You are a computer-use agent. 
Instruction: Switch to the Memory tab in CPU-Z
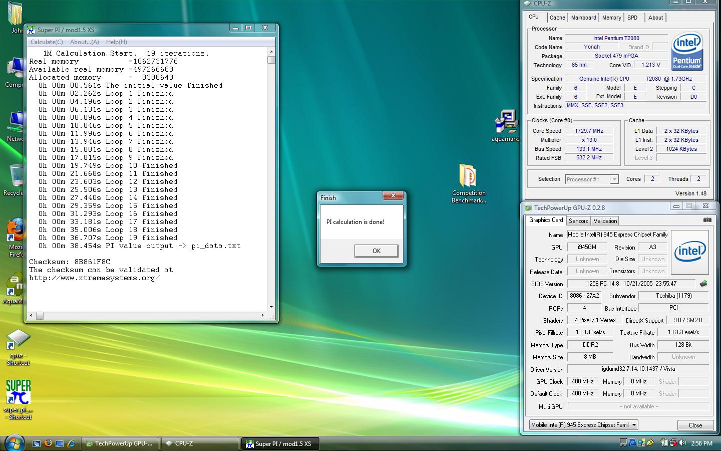[611, 18]
